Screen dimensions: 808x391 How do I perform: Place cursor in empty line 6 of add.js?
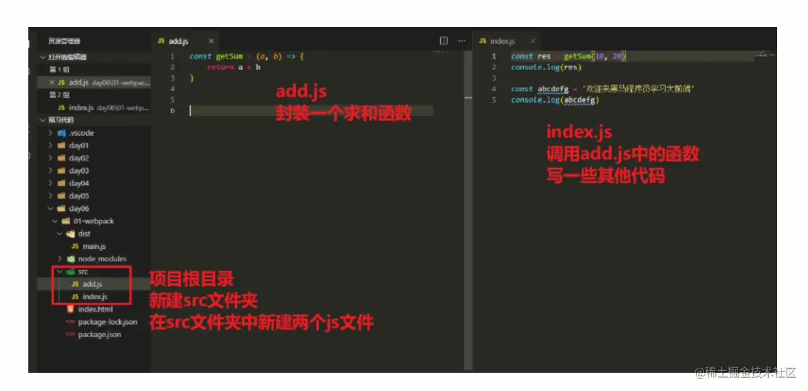click(x=311, y=110)
